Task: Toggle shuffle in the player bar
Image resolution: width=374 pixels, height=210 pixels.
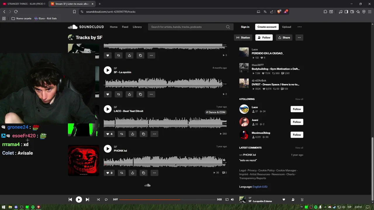Action: [98, 199]
